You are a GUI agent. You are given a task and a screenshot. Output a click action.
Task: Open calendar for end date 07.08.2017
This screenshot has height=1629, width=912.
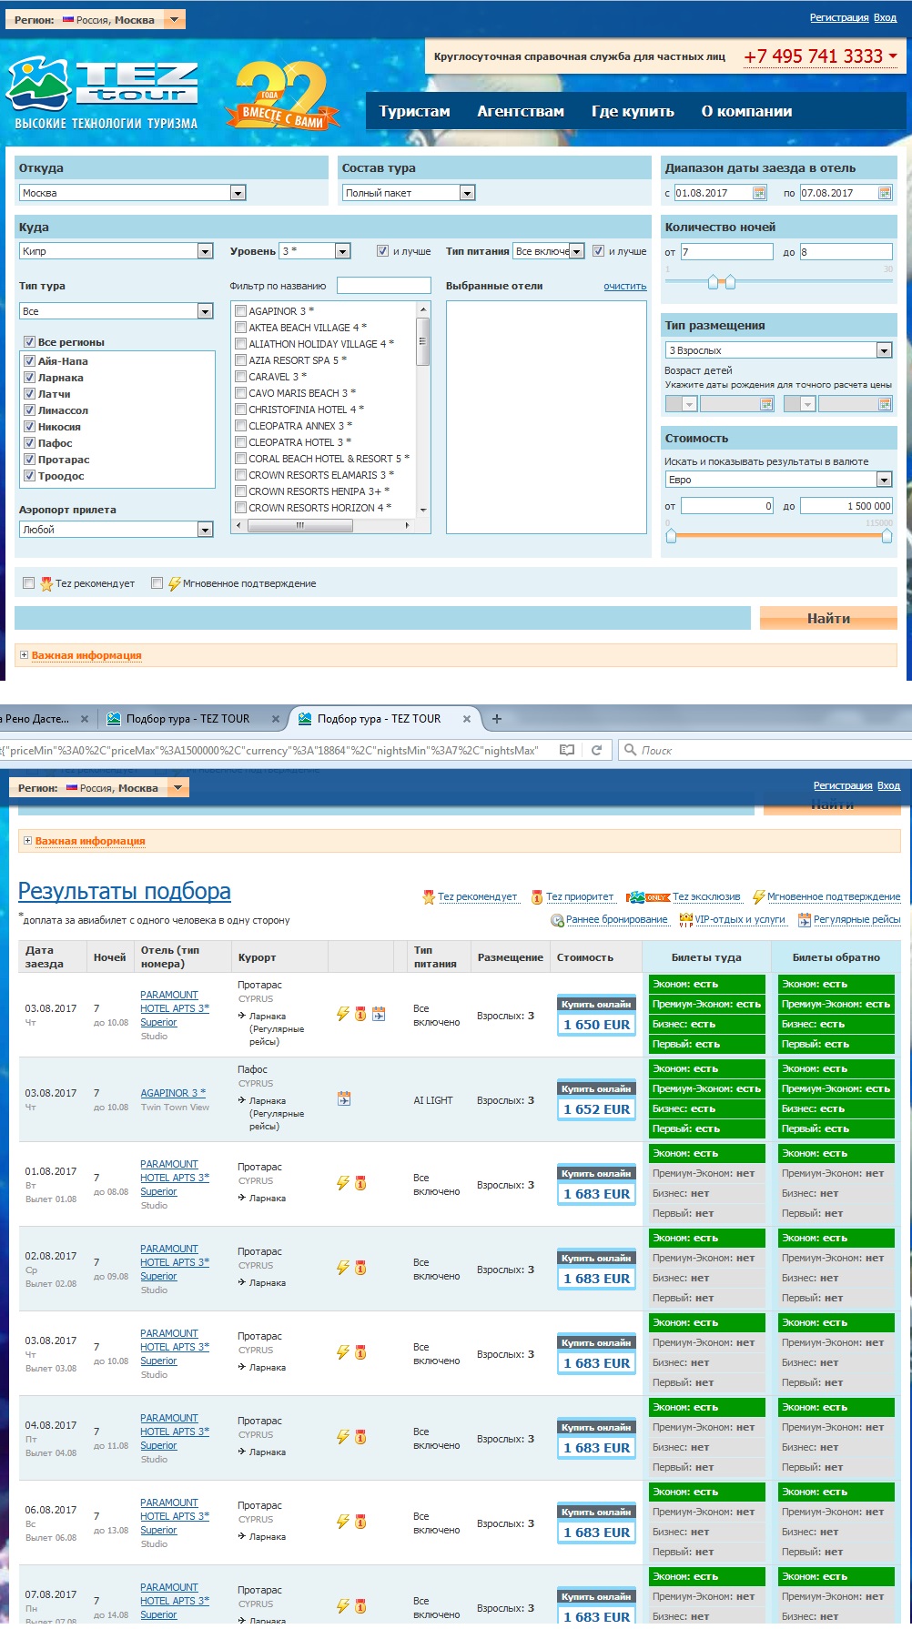click(884, 193)
